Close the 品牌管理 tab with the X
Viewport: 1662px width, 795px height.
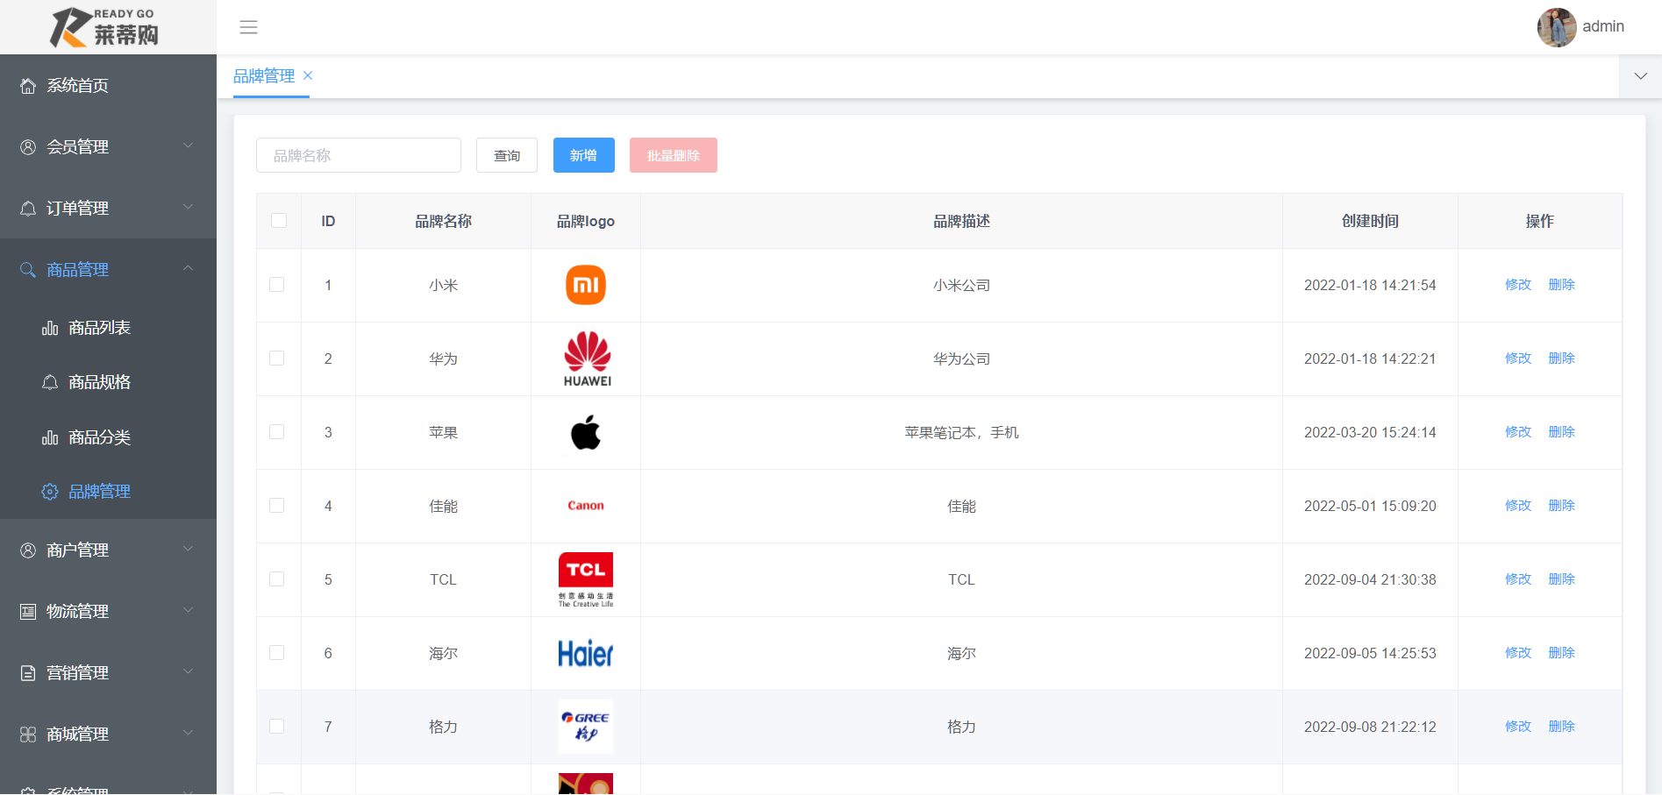(x=308, y=75)
